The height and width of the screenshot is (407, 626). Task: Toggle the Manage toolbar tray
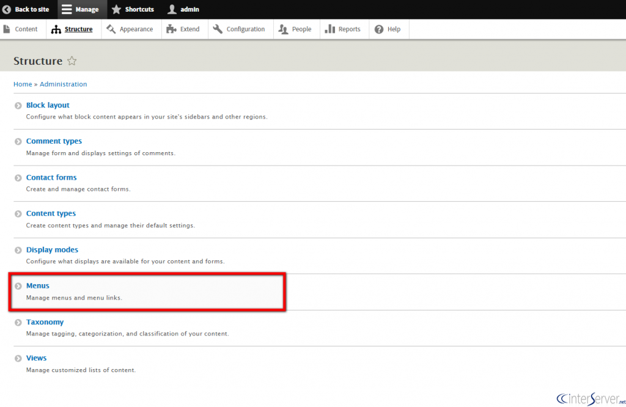pos(83,9)
